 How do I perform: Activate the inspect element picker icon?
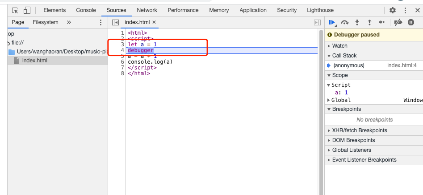[x=15, y=11]
